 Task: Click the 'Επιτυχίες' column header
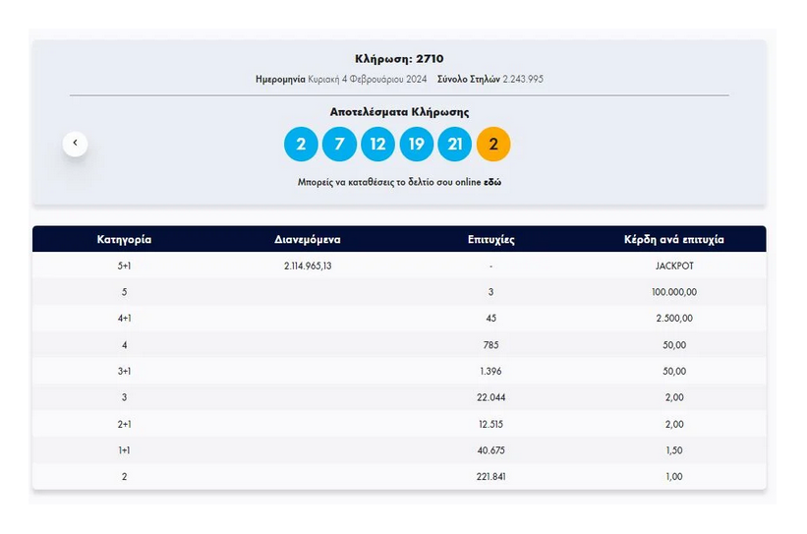pos(490,239)
